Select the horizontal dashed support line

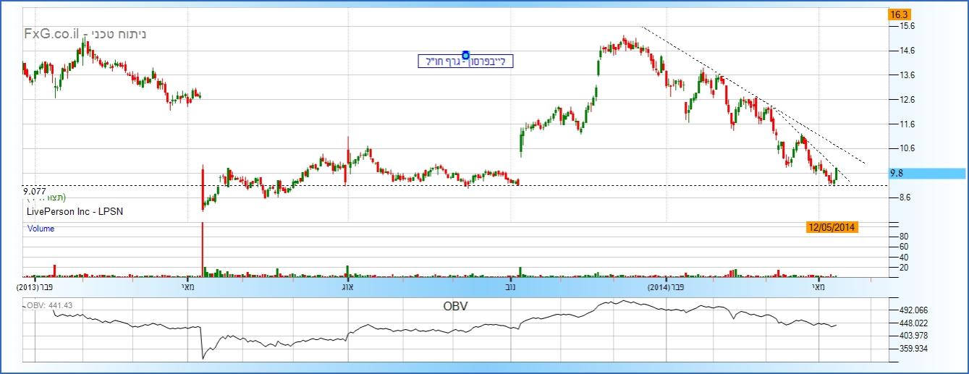pyautogui.click(x=434, y=186)
